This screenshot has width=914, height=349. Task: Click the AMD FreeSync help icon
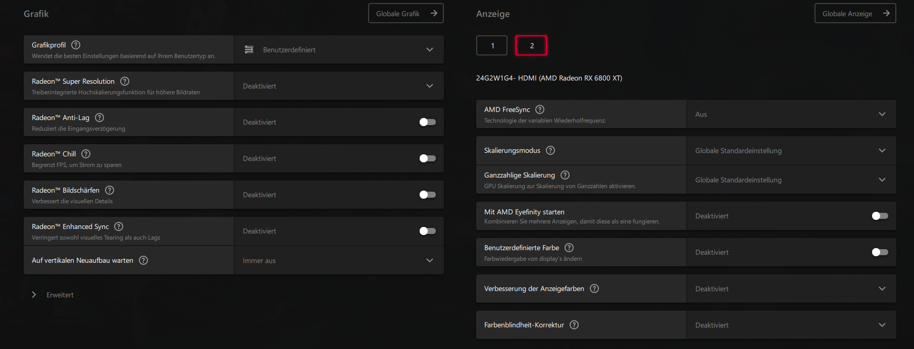point(540,109)
